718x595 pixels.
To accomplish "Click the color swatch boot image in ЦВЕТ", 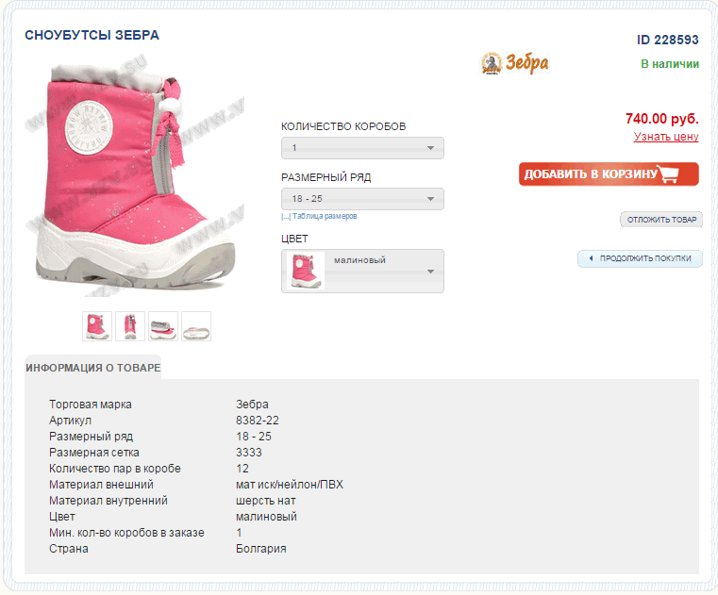I will point(304,271).
